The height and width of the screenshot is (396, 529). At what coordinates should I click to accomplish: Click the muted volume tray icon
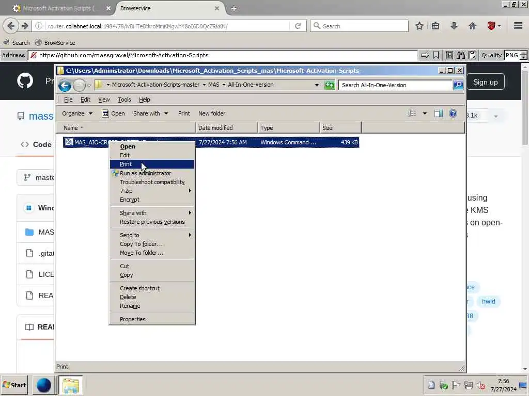point(481,385)
